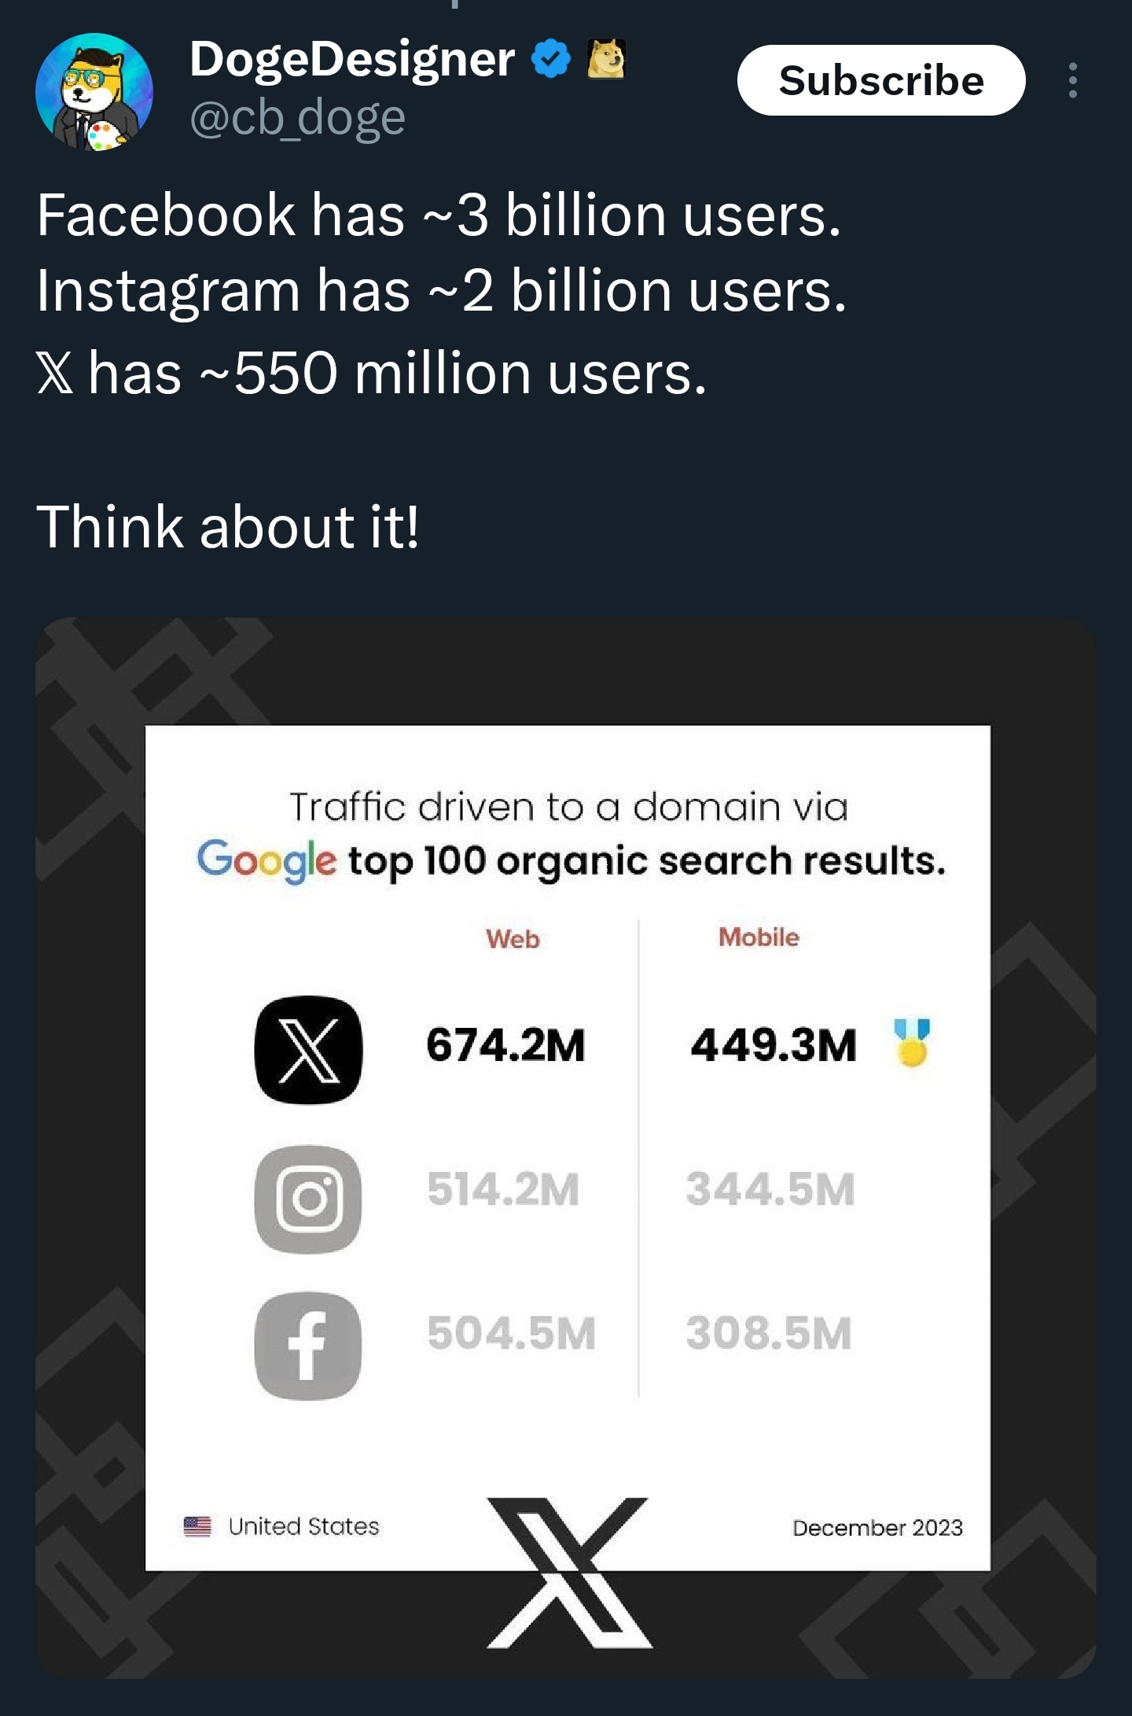Select the Mobile column header
The width and height of the screenshot is (1132, 1716).
pyautogui.click(x=759, y=937)
